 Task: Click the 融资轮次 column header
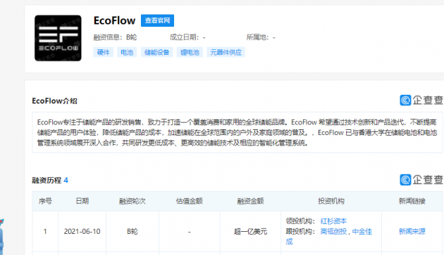click(x=132, y=201)
